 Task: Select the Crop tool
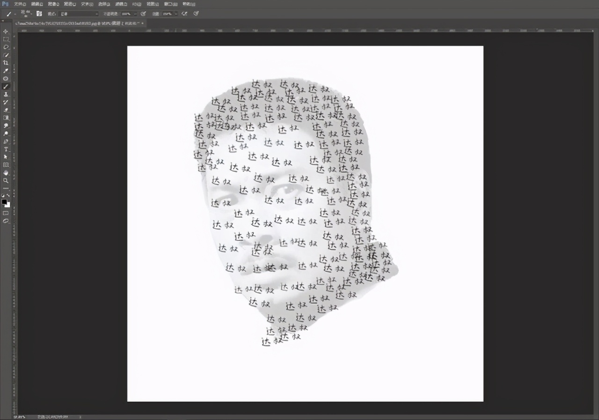[6, 63]
